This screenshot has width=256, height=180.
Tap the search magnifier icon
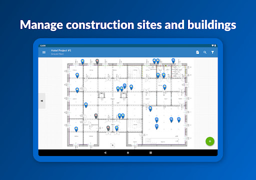(205, 52)
